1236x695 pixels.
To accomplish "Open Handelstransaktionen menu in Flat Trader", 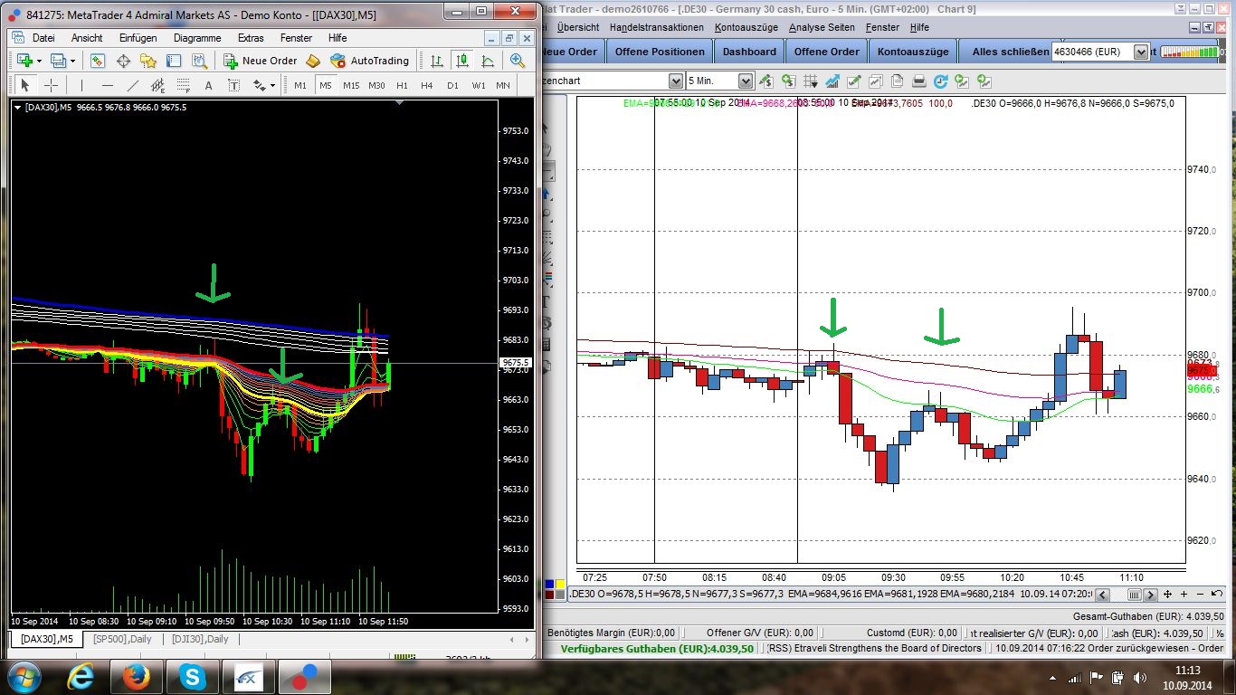I will coord(657,27).
